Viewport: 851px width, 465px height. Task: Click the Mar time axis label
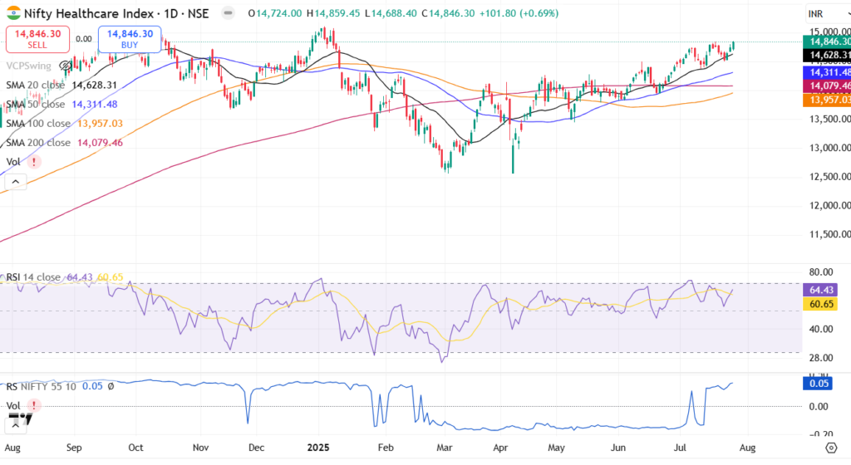[445, 448]
